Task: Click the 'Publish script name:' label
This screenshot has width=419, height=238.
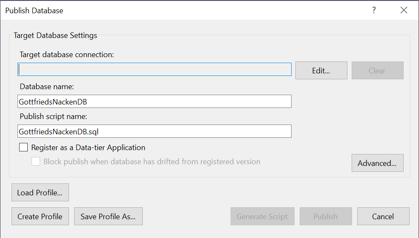Action: [x=53, y=116]
